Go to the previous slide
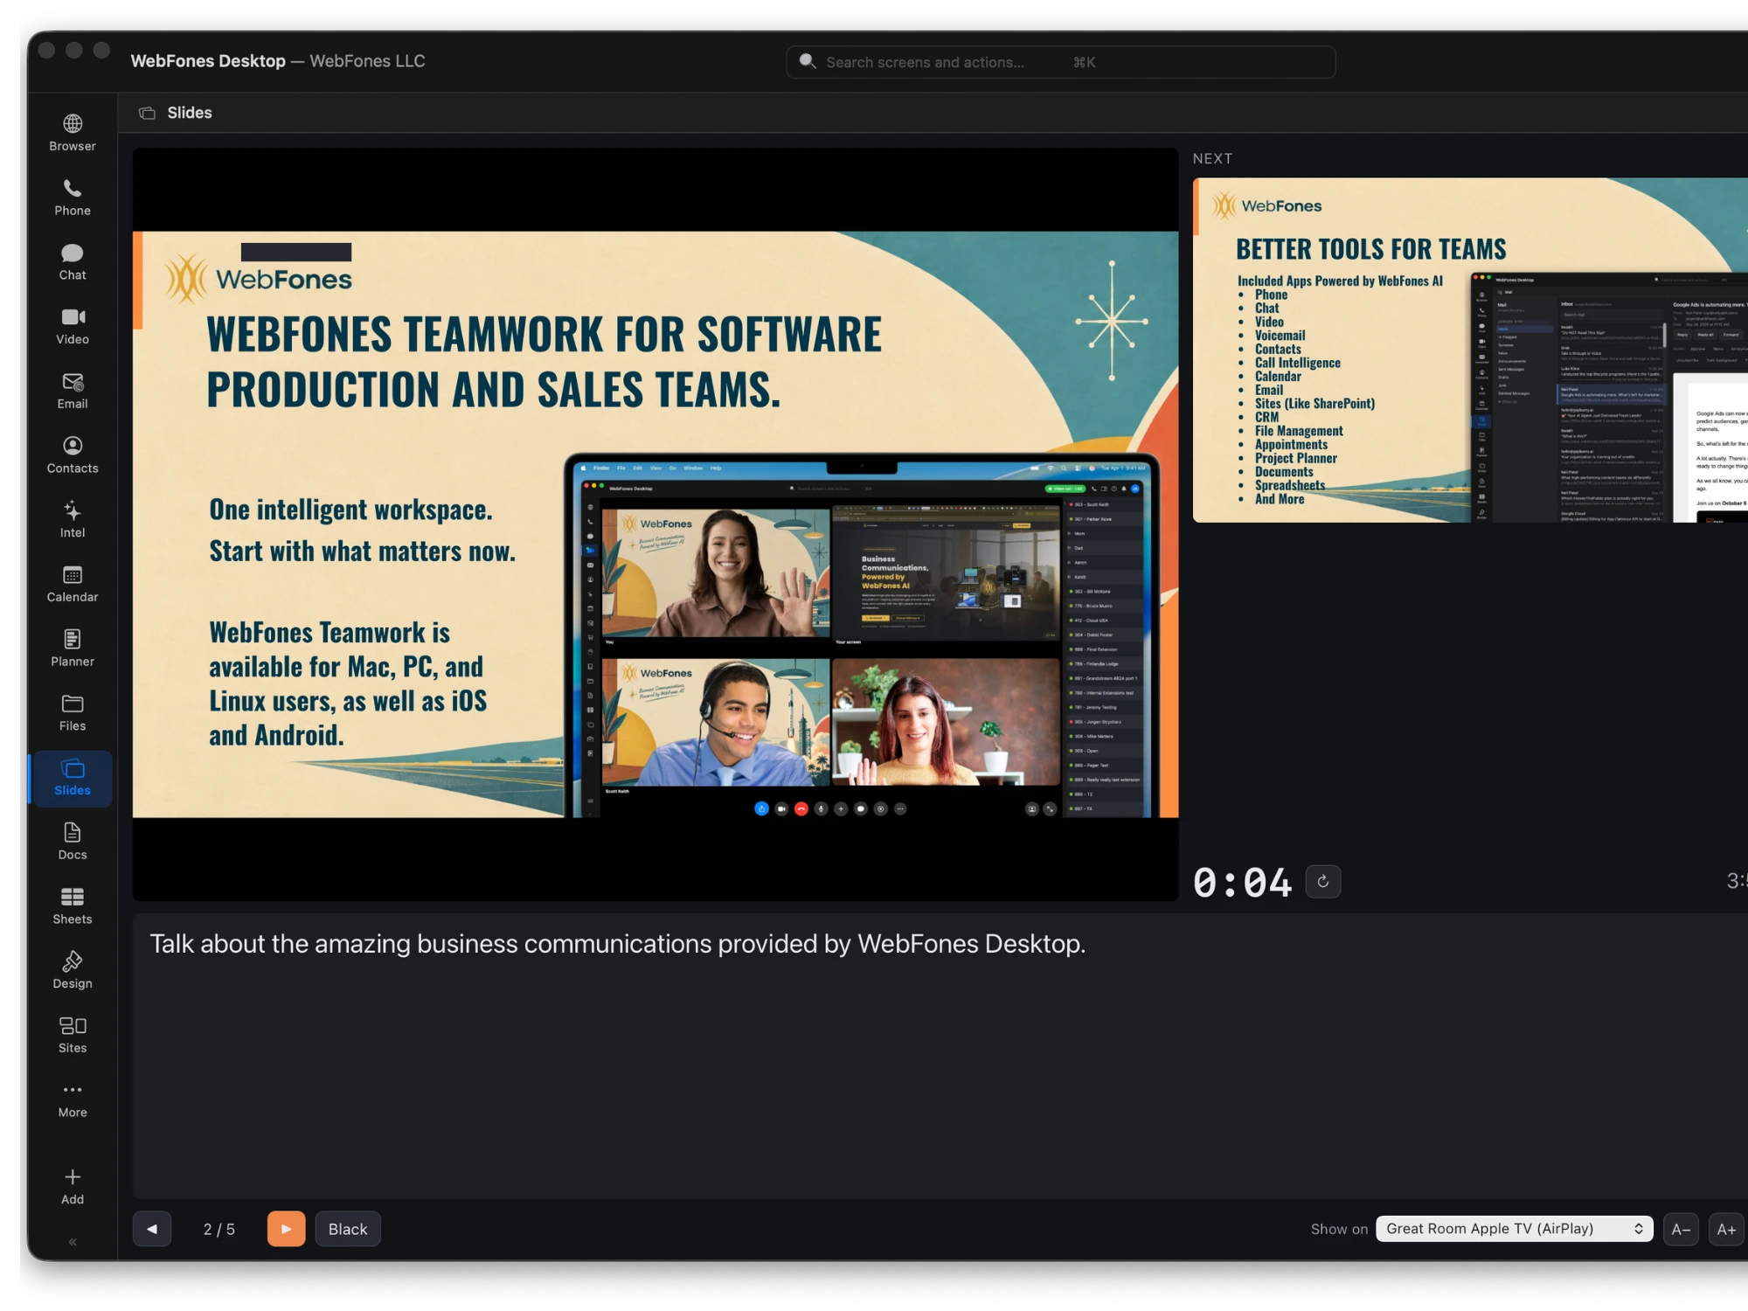Viewport: 1748px width, 1311px height. [x=152, y=1229]
